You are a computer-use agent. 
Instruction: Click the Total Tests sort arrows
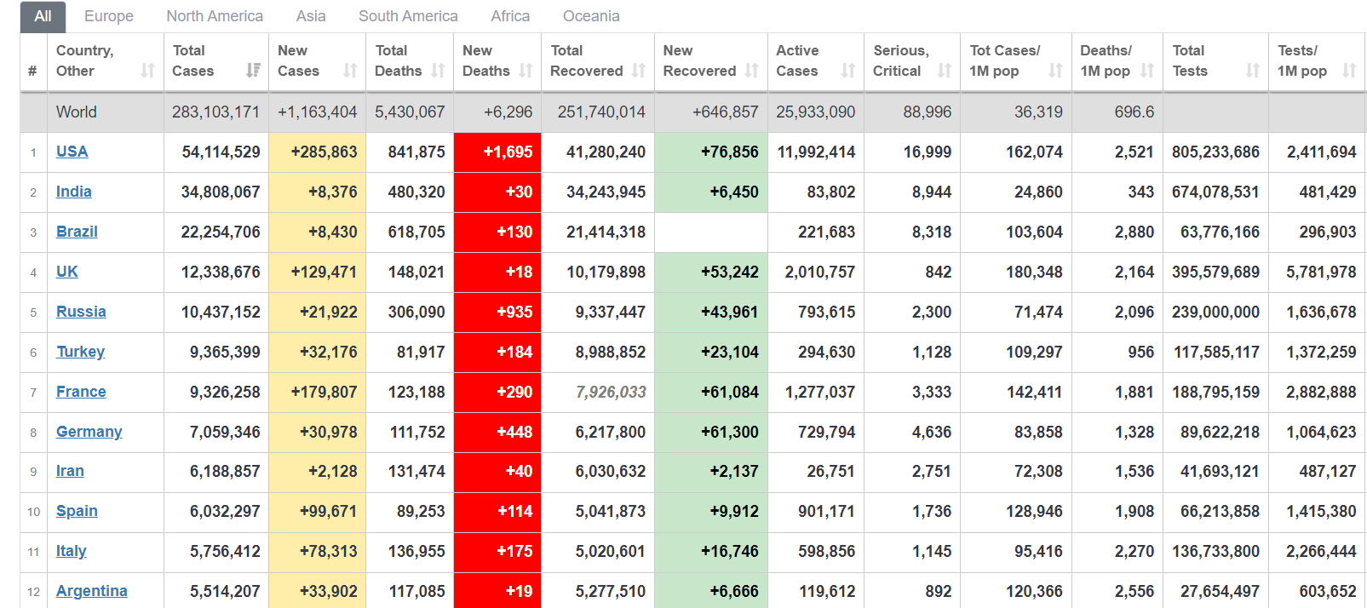pyautogui.click(x=1252, y=71)
